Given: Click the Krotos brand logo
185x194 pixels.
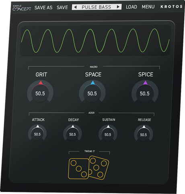Looking at the screenshot, I should click(x=171, y=6).
